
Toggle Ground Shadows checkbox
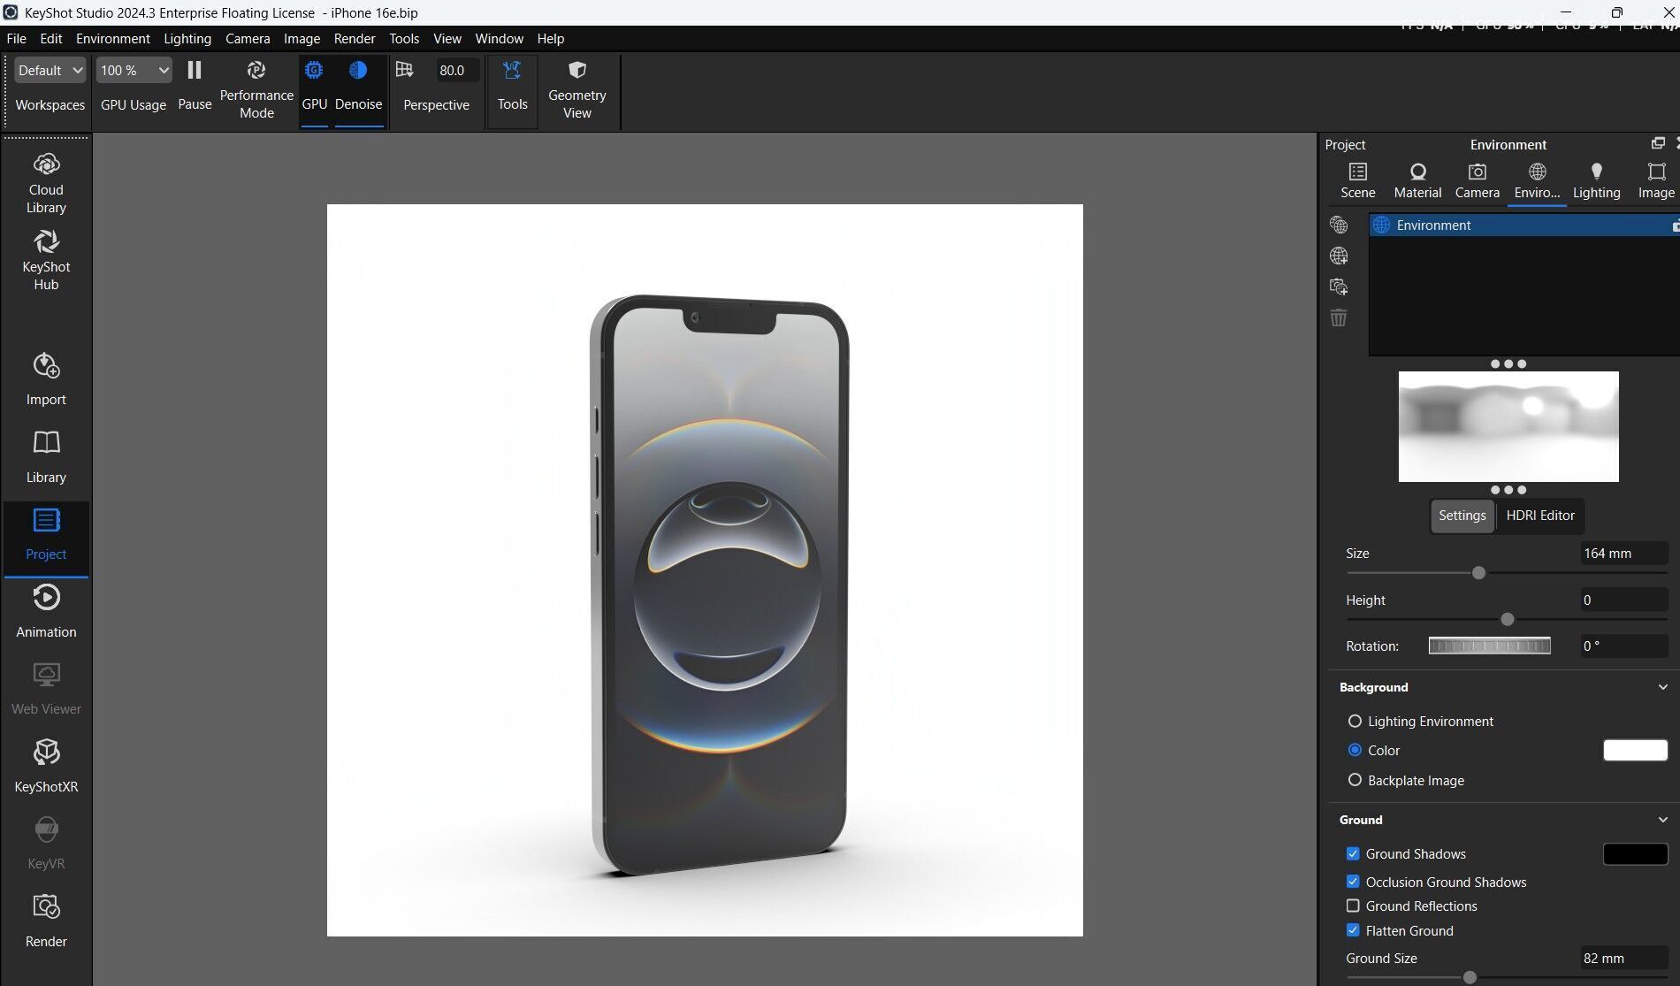(1353, 854)
